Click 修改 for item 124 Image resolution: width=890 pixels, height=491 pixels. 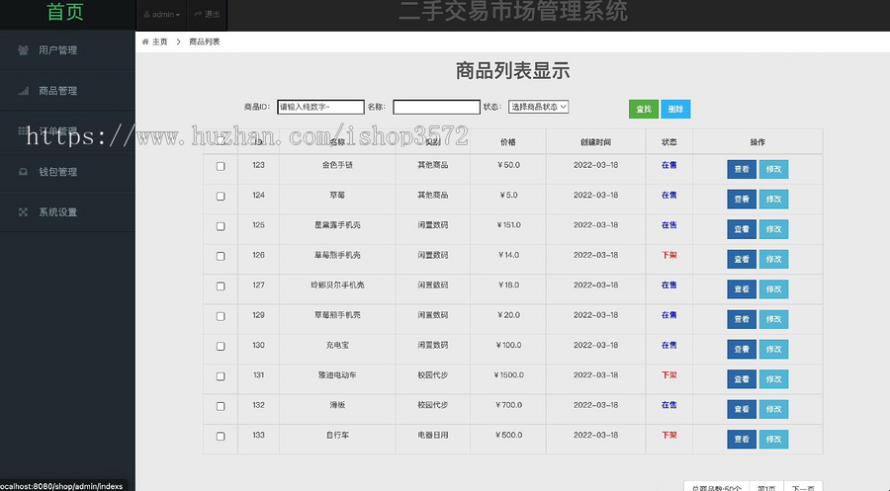(773, 199)
